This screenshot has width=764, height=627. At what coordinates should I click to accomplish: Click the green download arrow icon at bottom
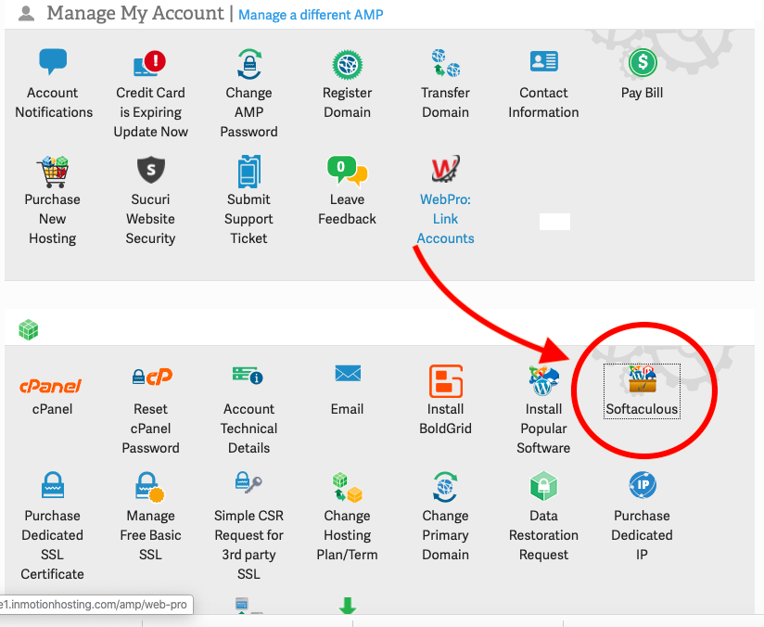pos(348,606)
